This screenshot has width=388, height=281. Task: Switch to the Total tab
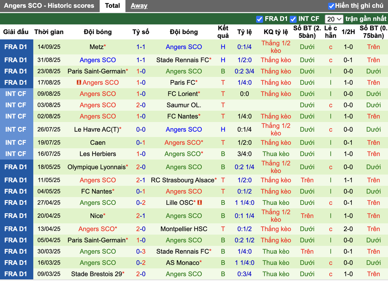click(x=112, y=6)
